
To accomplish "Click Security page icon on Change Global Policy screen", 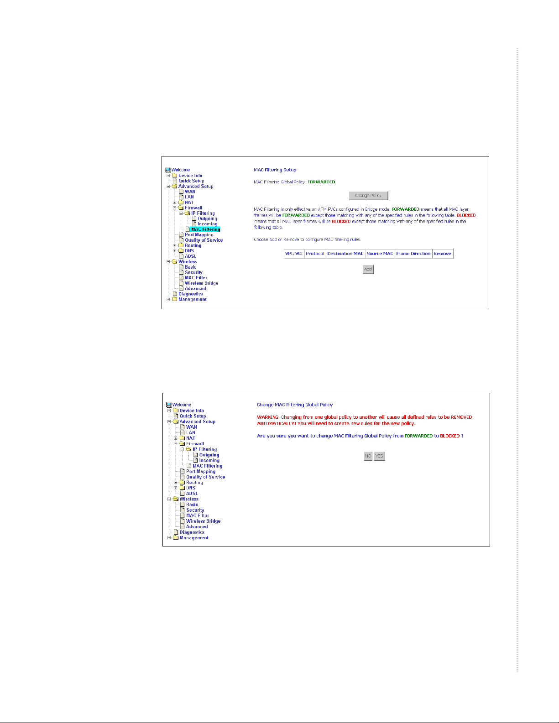I will coord(183,510).
